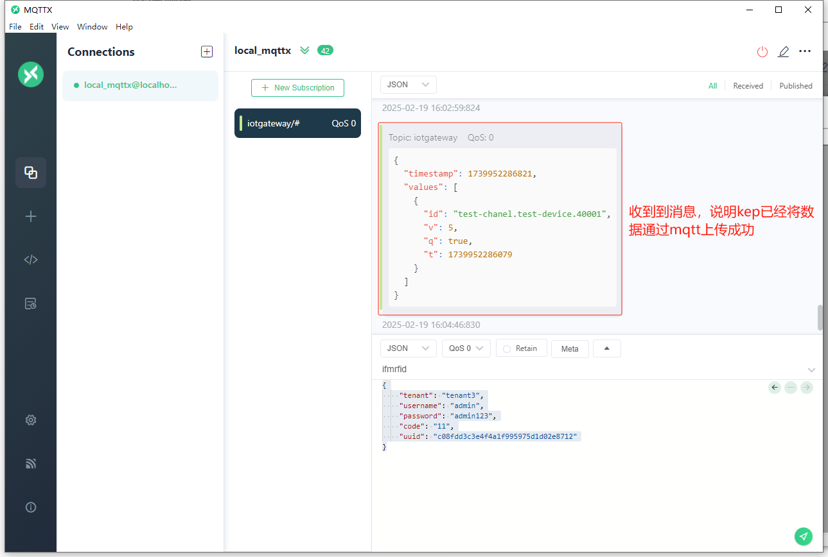Click the "admin123" password value
The image size is (828, 557).
click(x=471, y=416)
